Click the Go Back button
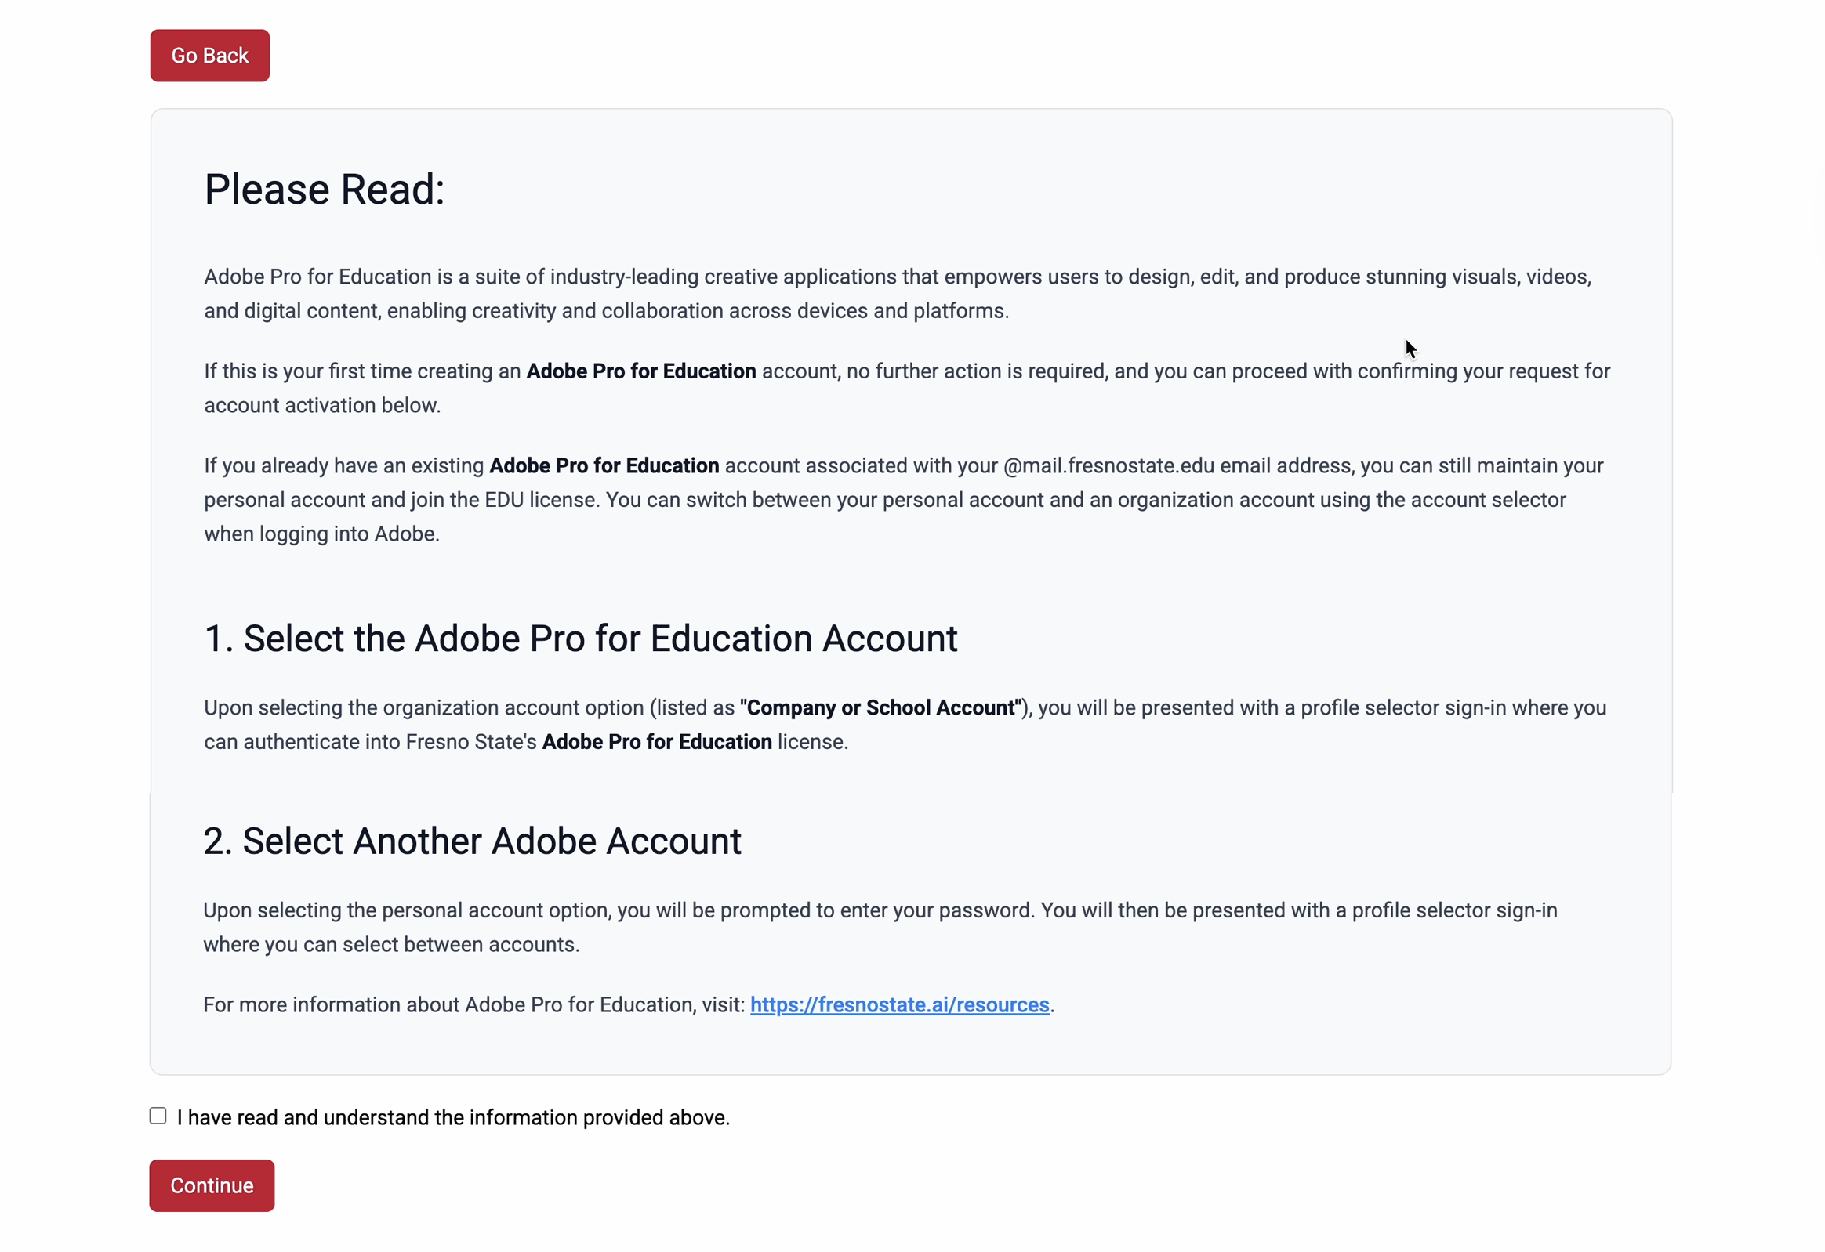 coord(209,55)
